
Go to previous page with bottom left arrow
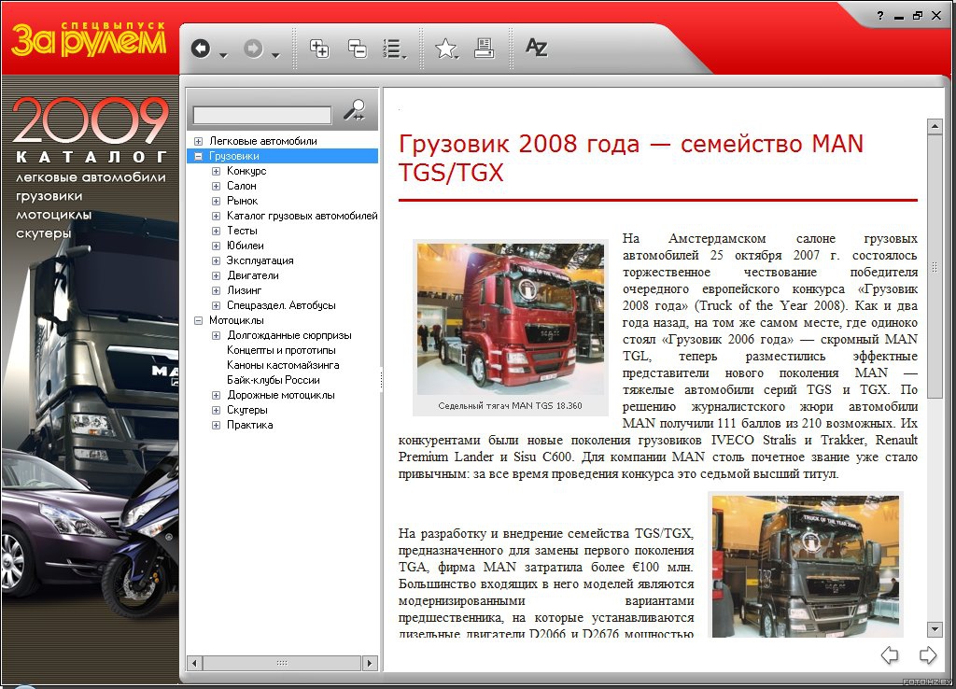[890, 654]
